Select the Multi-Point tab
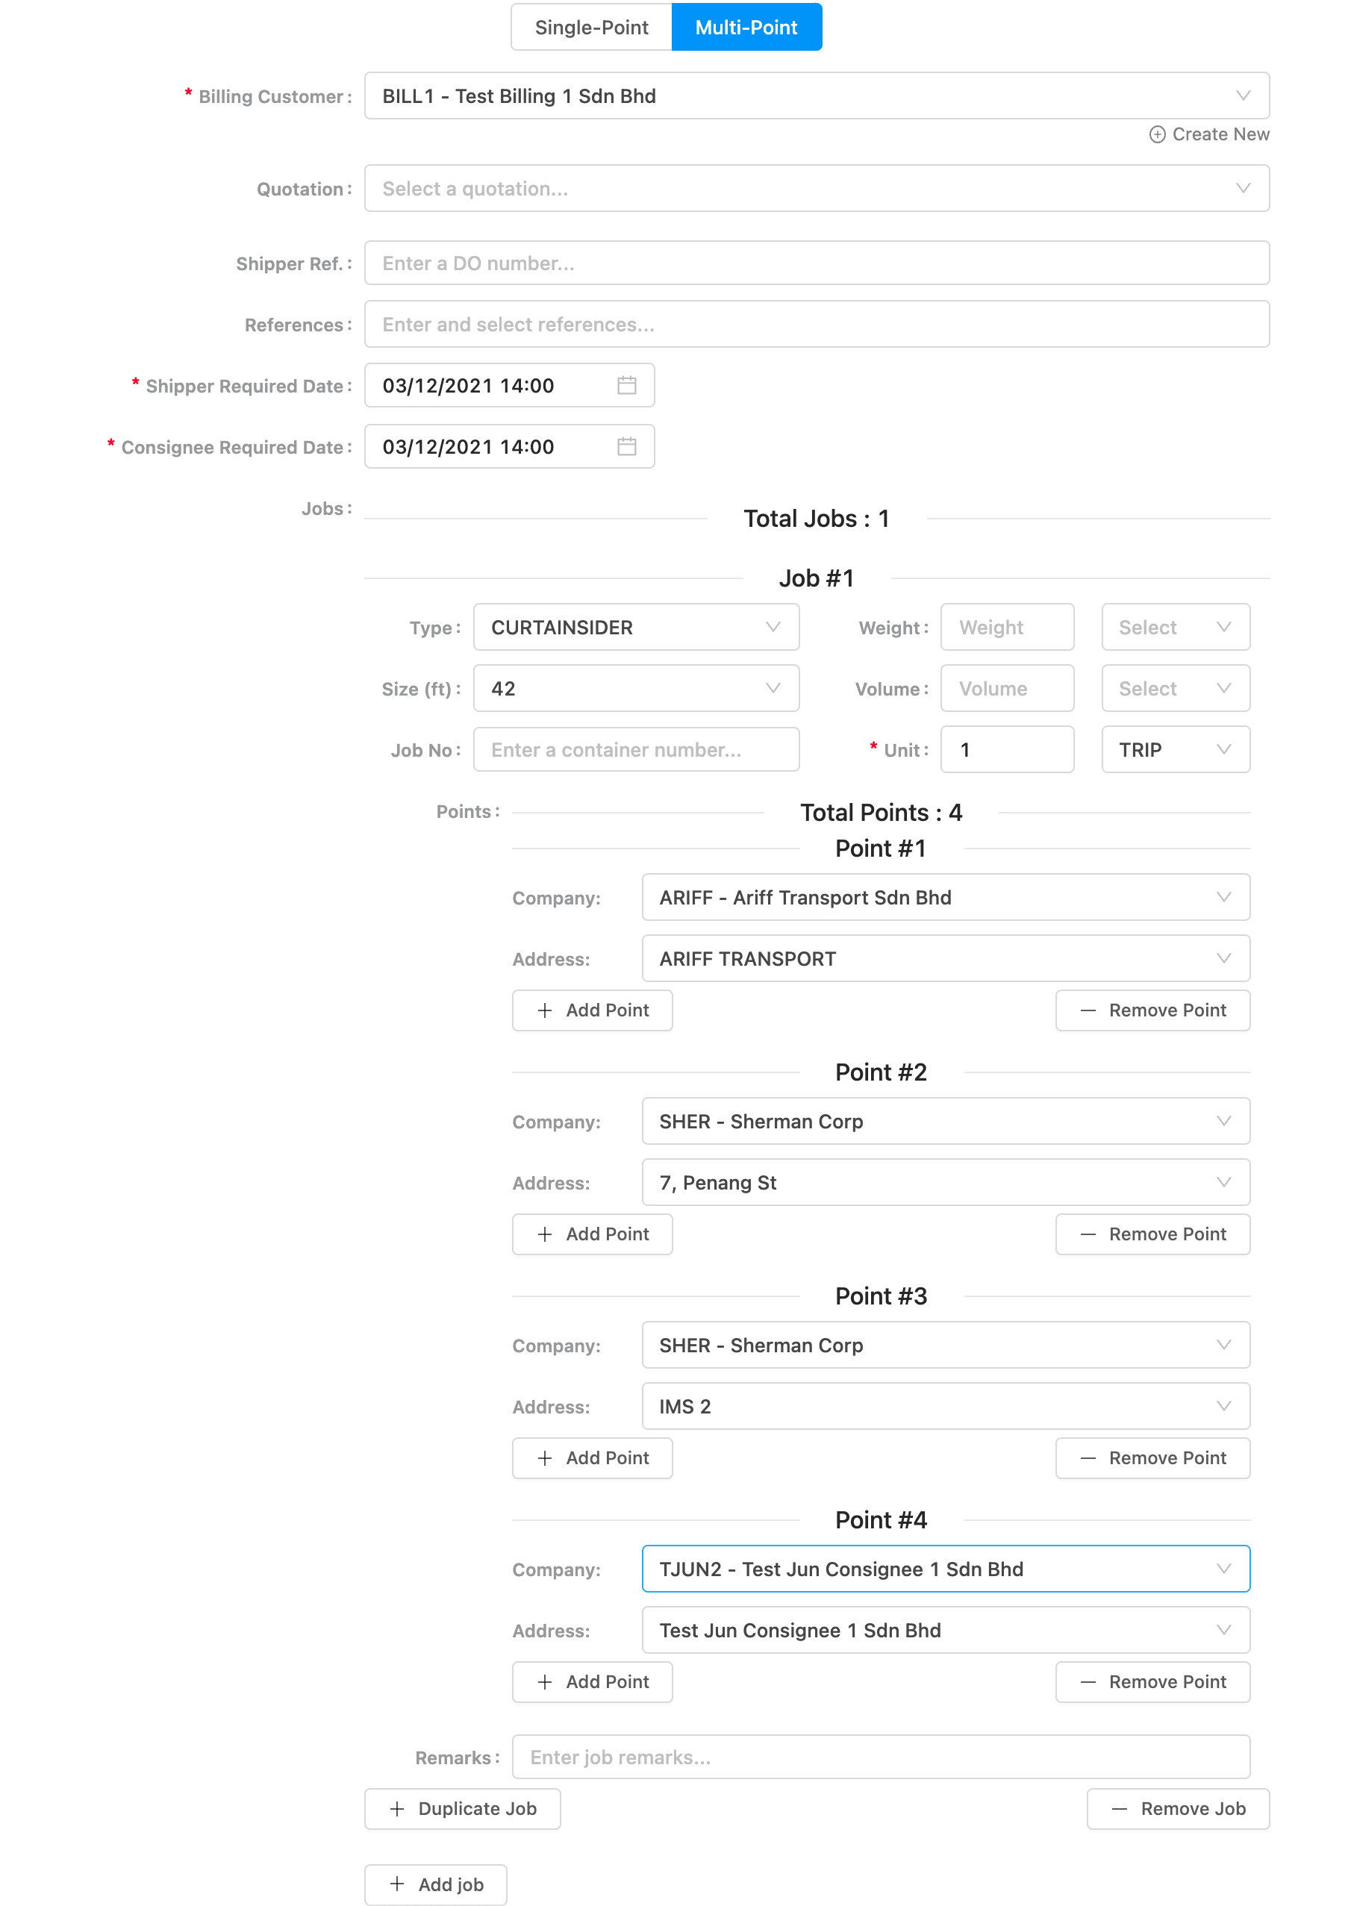 [746, 28]
